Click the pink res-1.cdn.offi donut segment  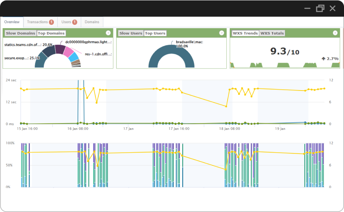pos(68,51)
